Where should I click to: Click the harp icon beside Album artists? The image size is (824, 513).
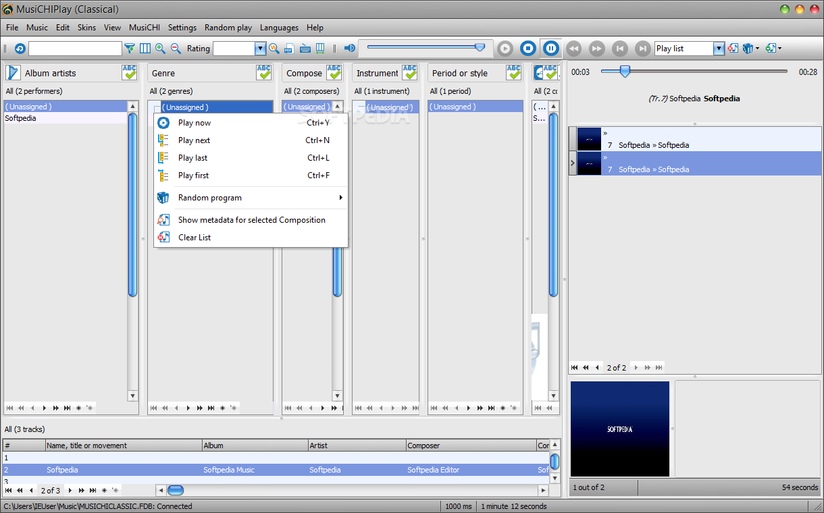point(13,73)
